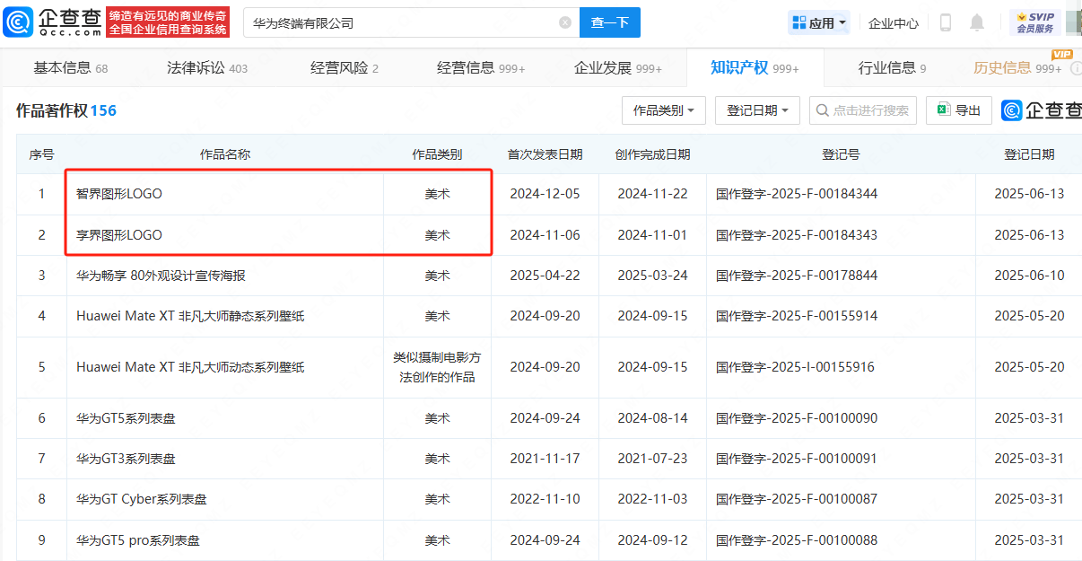Click first publication date 2022-11-10
The width and height of the screenshot is (1082, 561).
click(x=545, y=499)
